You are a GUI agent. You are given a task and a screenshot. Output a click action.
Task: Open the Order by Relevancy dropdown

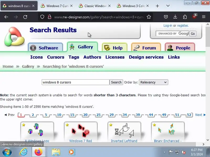tap(154, 82)
